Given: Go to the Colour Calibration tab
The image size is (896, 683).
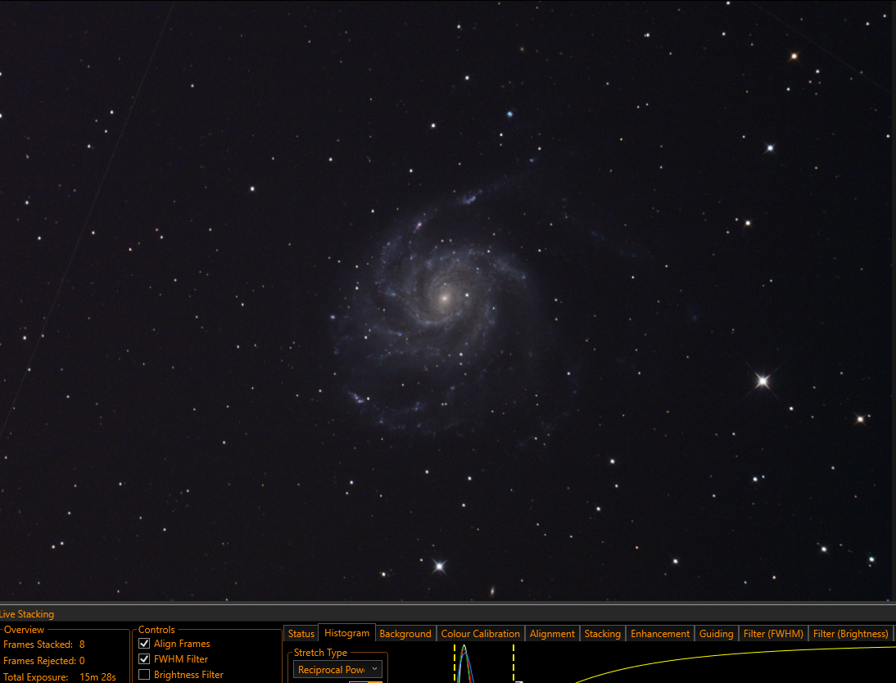Looking at the screenshot, I should click(481, 633).
